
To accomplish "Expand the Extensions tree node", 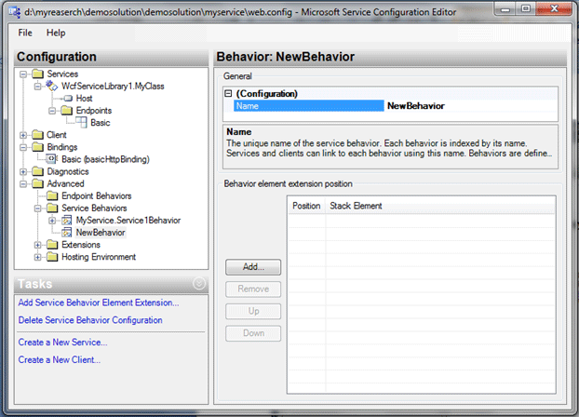I will 37,245.
